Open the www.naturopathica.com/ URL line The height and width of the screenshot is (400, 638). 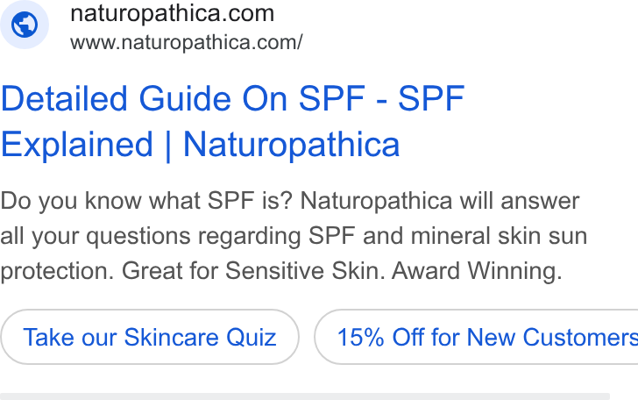[187, 42]
